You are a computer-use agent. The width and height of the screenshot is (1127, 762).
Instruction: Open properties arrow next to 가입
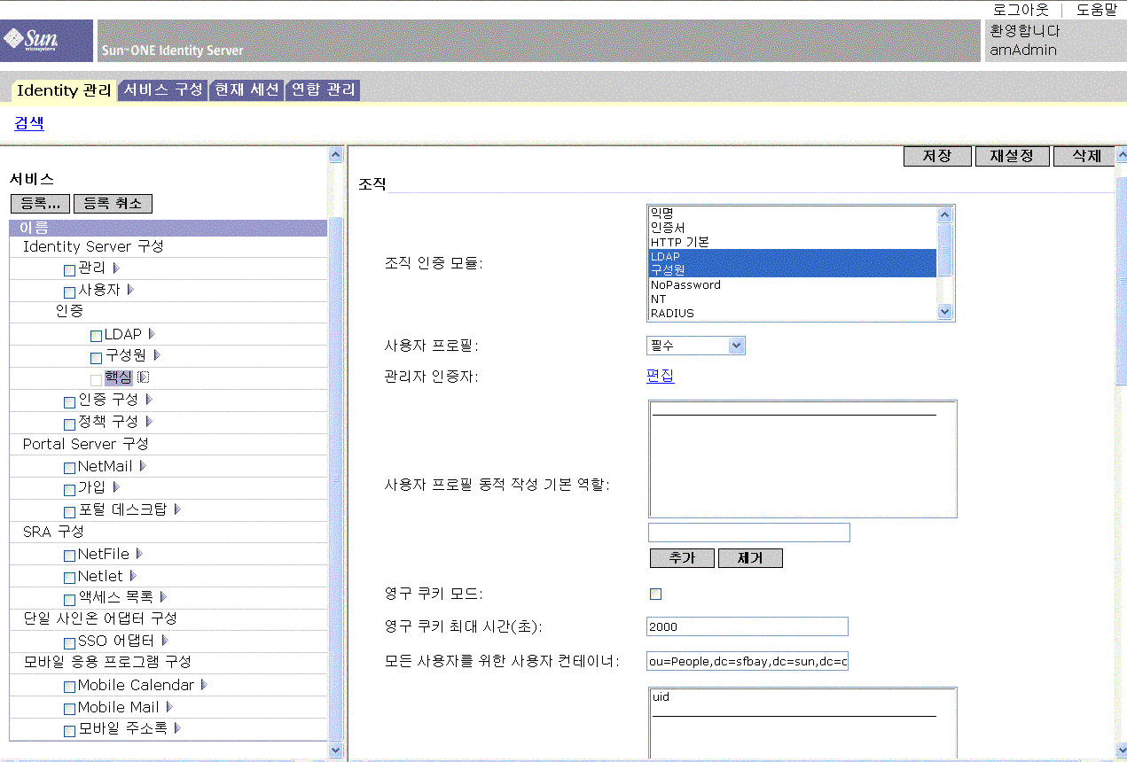point(115,487)
